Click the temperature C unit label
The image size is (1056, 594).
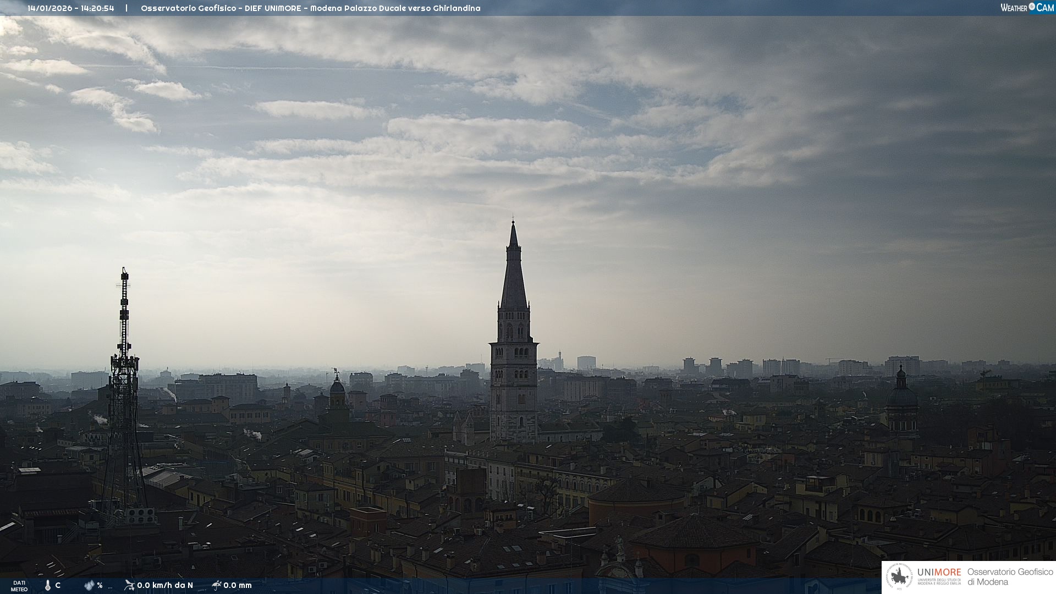tap(58, 585)
